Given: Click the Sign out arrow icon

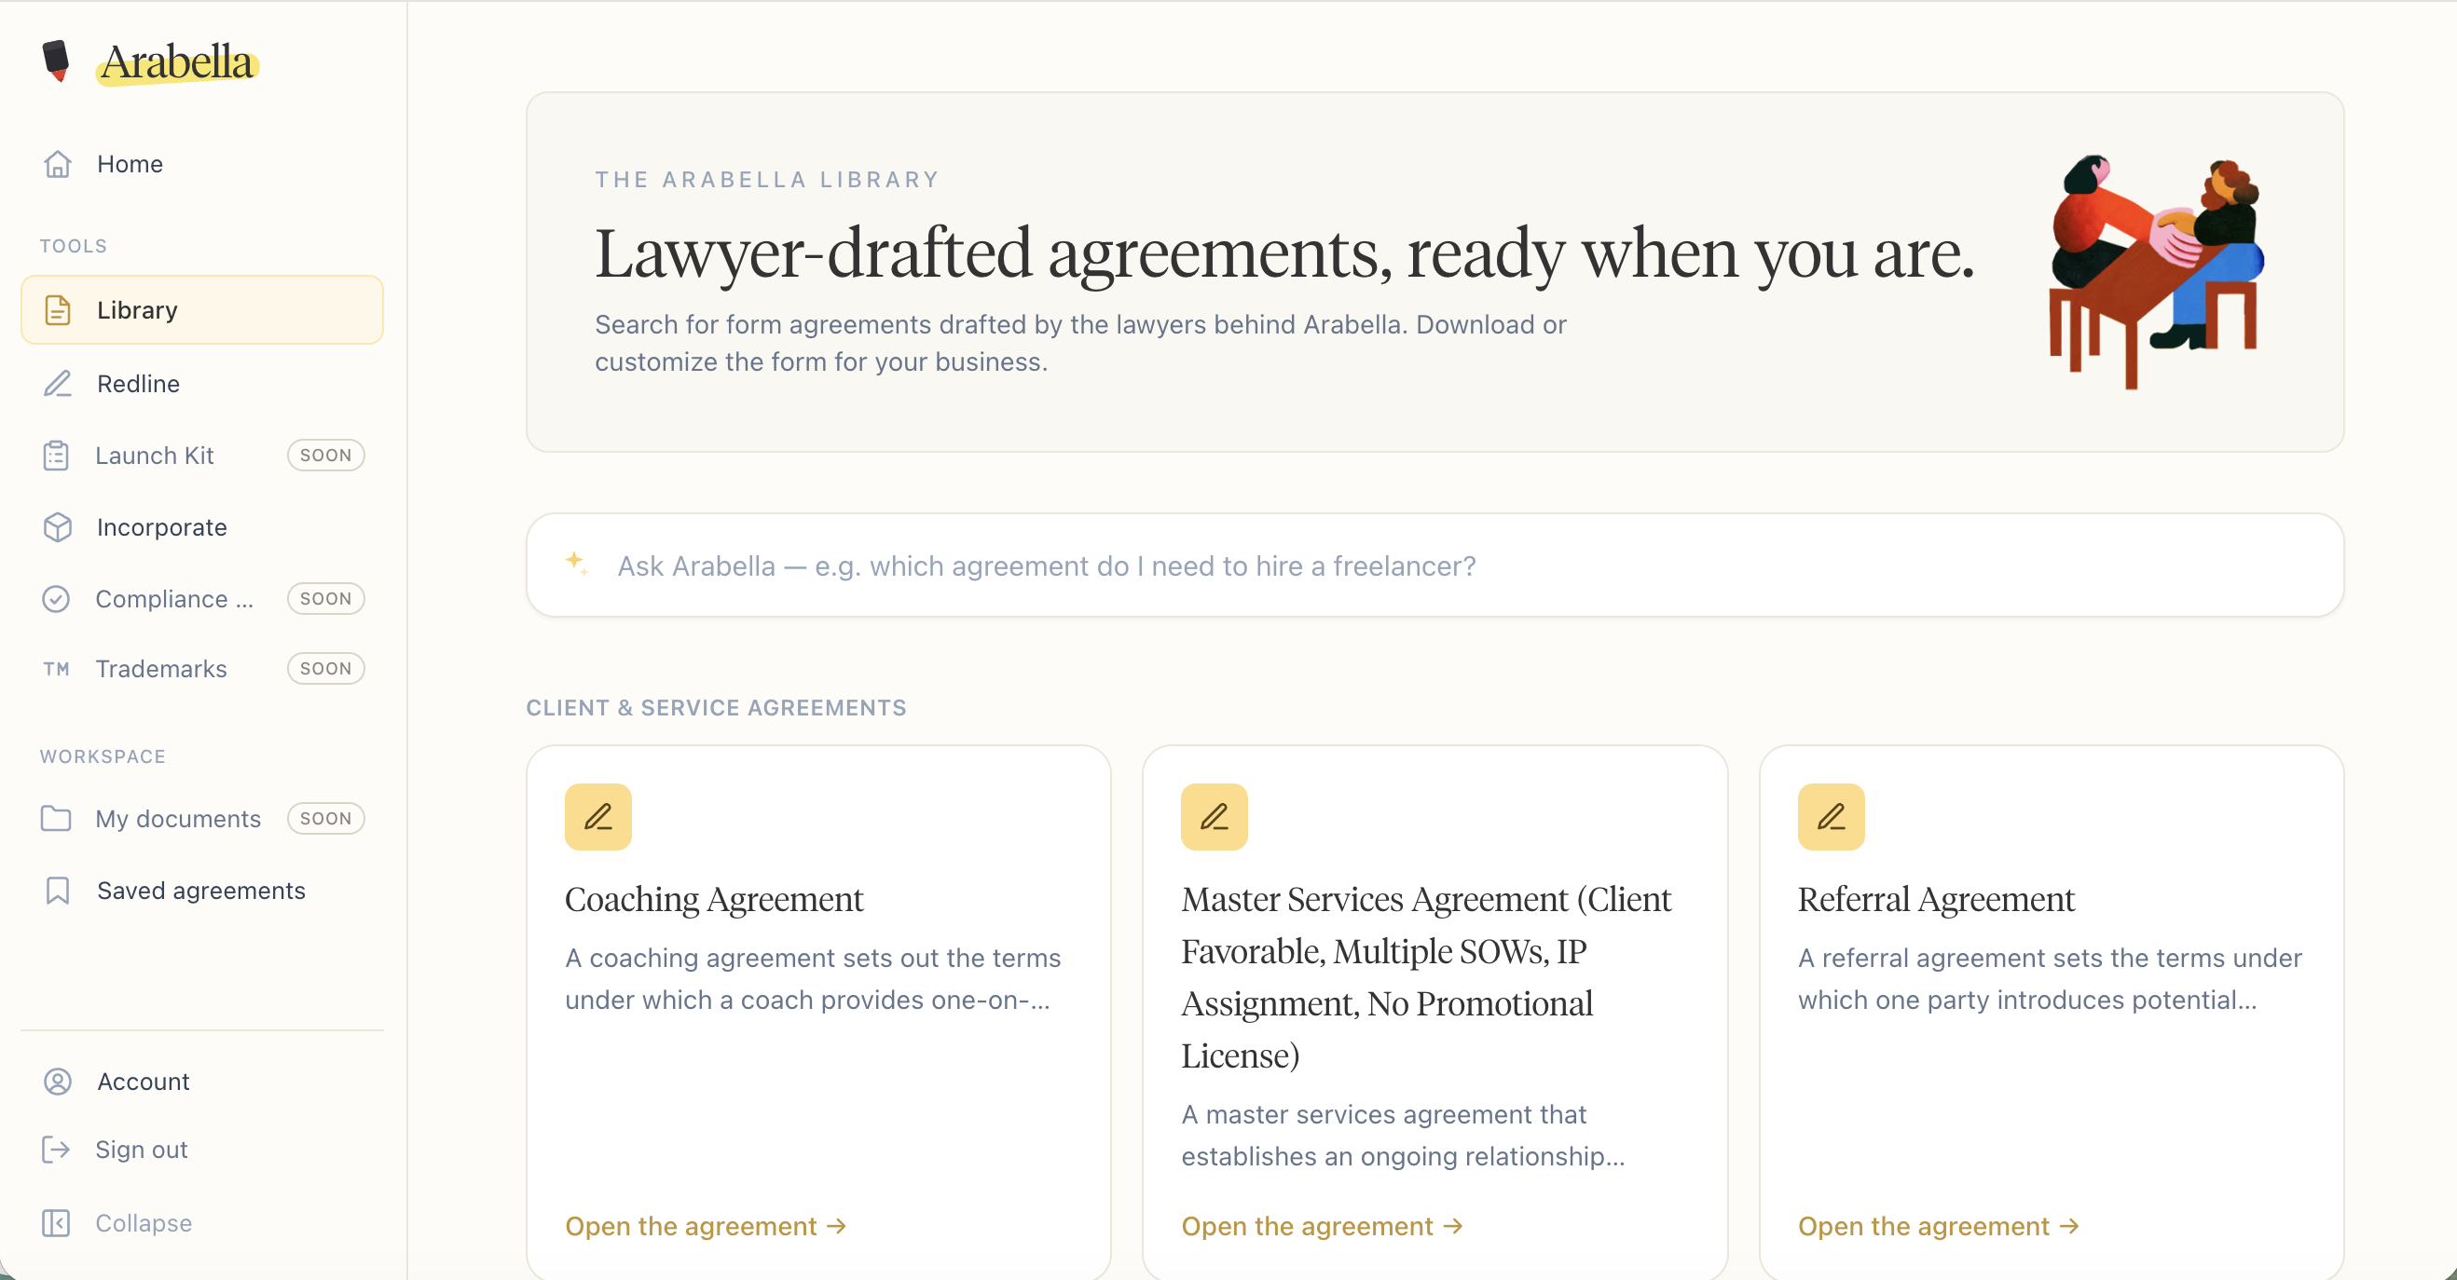Looking at the screenshot, I should coord(56,1150).
